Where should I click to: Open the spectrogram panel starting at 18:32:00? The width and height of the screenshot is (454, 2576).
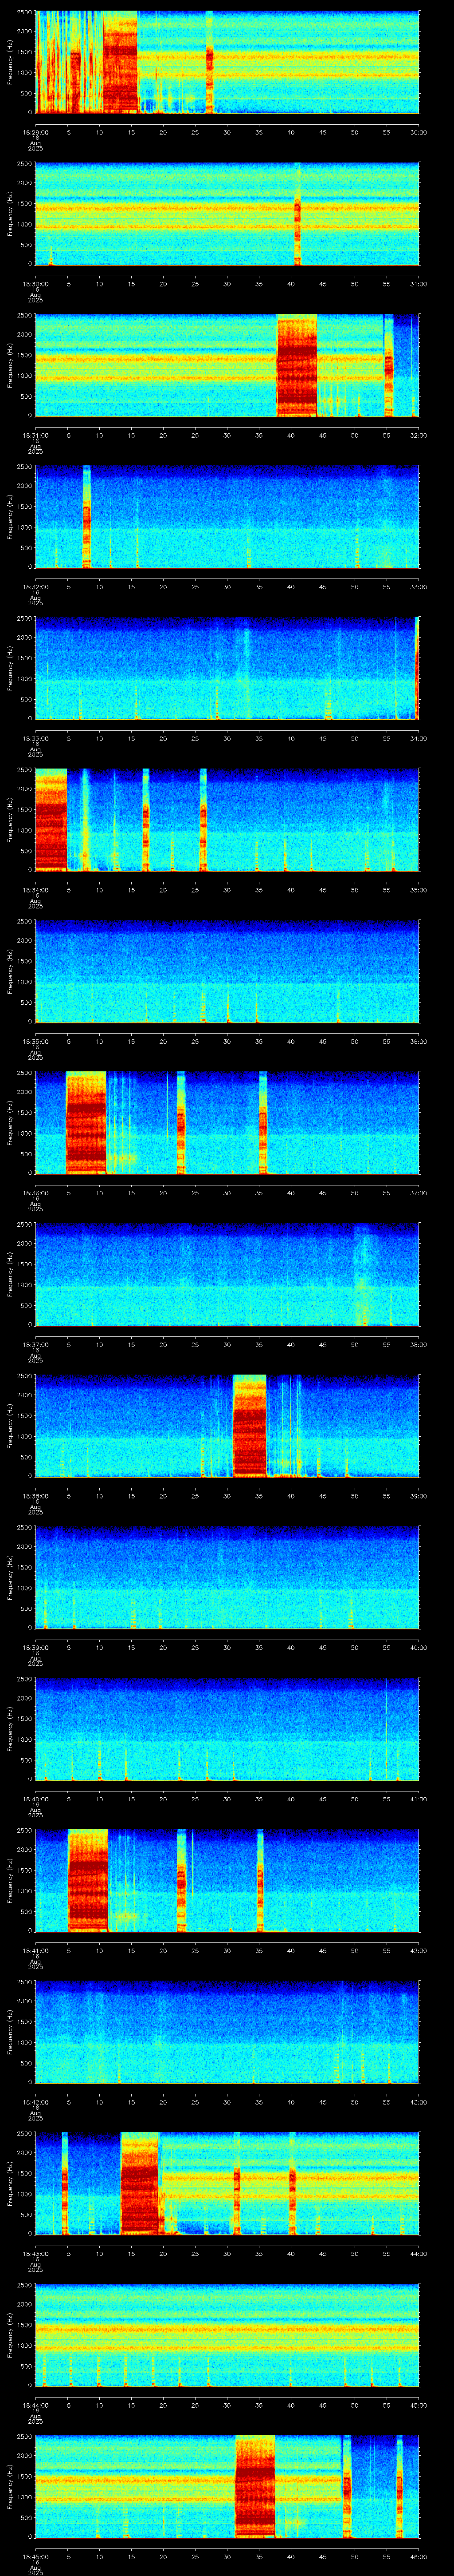227,516
